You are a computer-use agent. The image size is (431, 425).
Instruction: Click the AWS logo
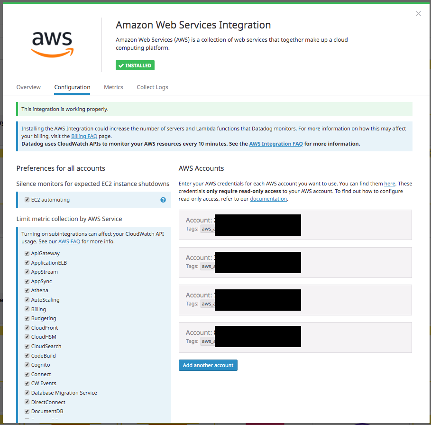(52, 45)
